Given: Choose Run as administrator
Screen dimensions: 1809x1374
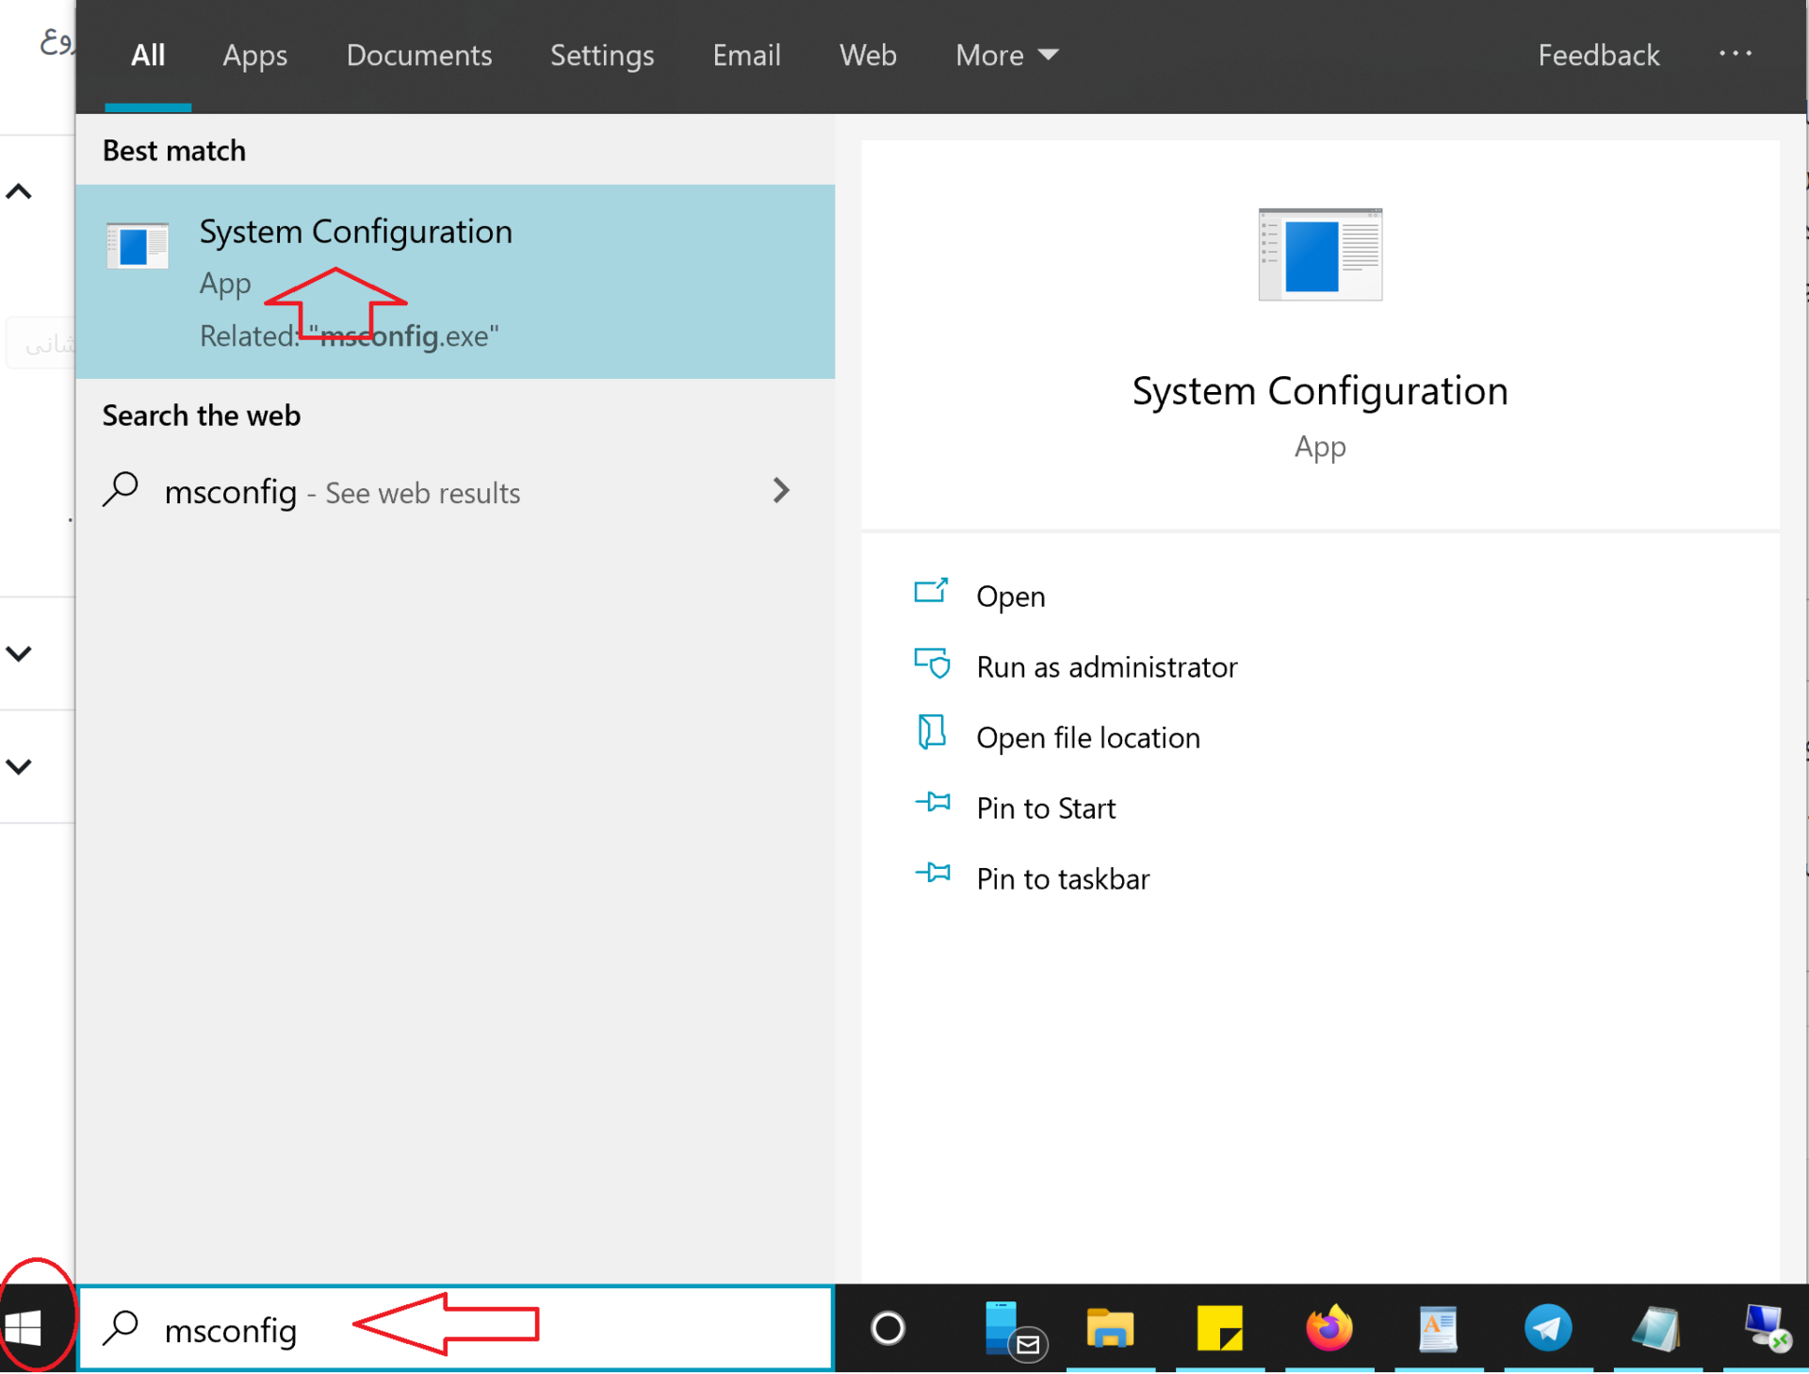Looking at the screenshot, I should click(1107, 667).
